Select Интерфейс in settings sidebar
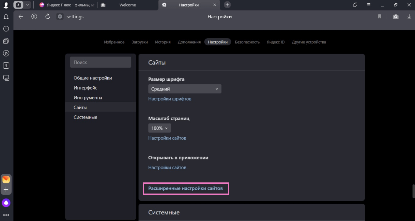This screenshot has width=415, height=221. tap(85, 88)
